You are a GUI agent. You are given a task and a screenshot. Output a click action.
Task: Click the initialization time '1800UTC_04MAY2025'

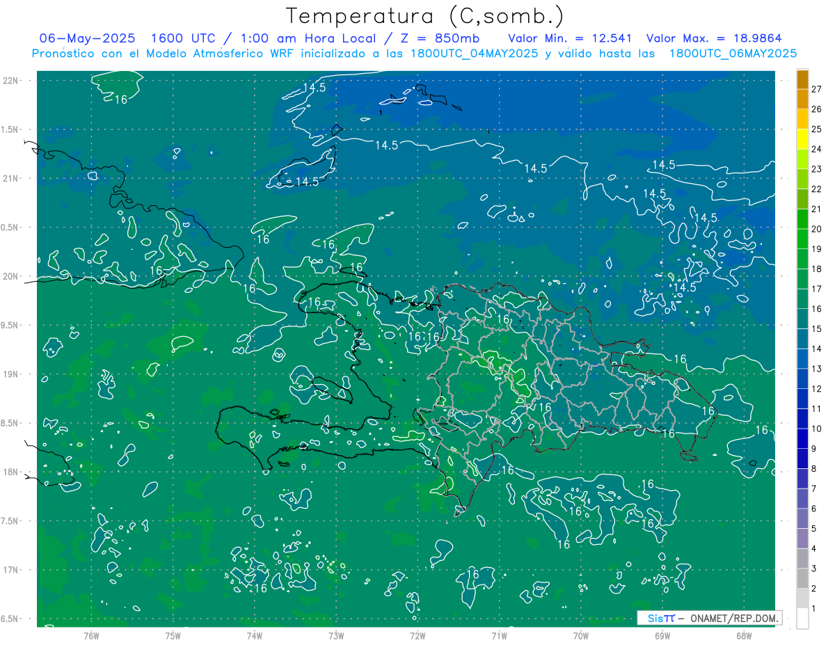[x=474, y=53]
